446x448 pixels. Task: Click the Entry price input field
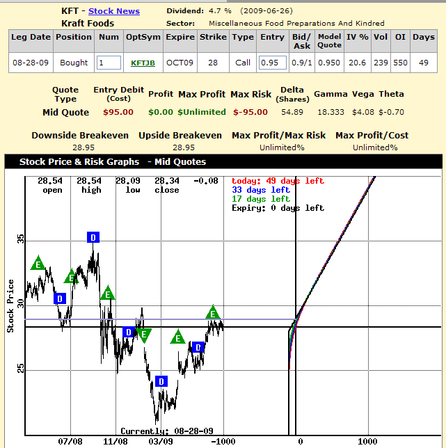click(x=273, y=63)
